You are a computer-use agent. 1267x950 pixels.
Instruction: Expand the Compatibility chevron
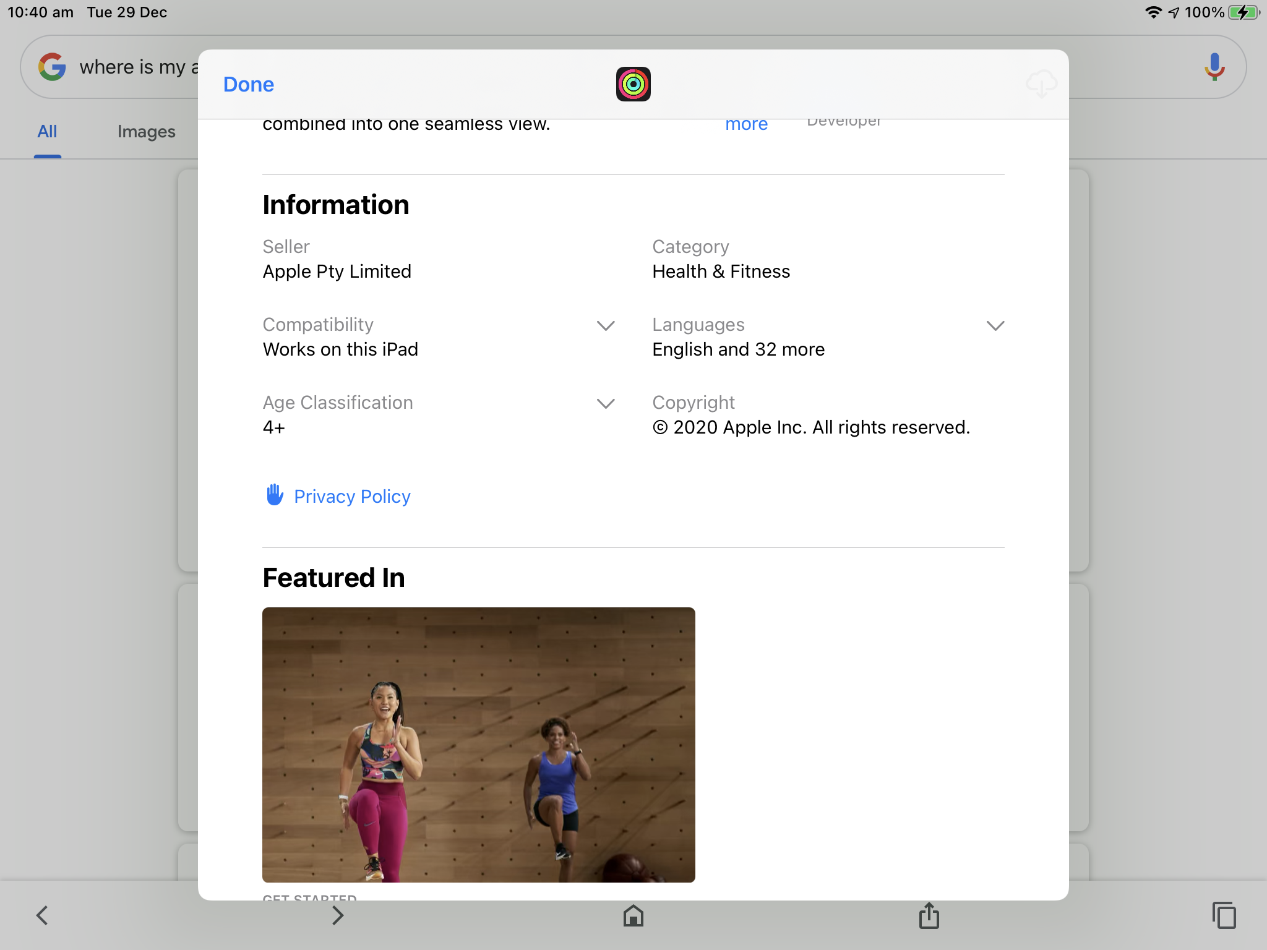[606, 325]
